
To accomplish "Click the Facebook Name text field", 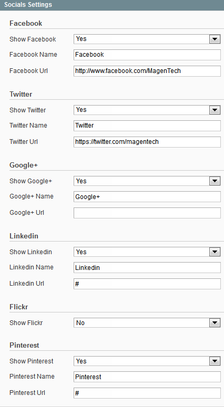I will (x=147, y=55).
